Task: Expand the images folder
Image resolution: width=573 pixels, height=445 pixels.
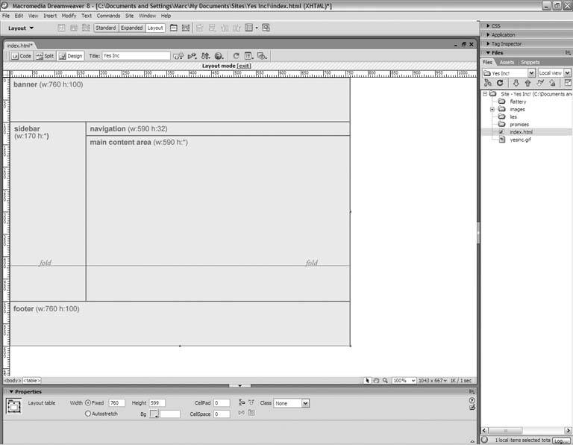Action: click(x=492, y=109)
